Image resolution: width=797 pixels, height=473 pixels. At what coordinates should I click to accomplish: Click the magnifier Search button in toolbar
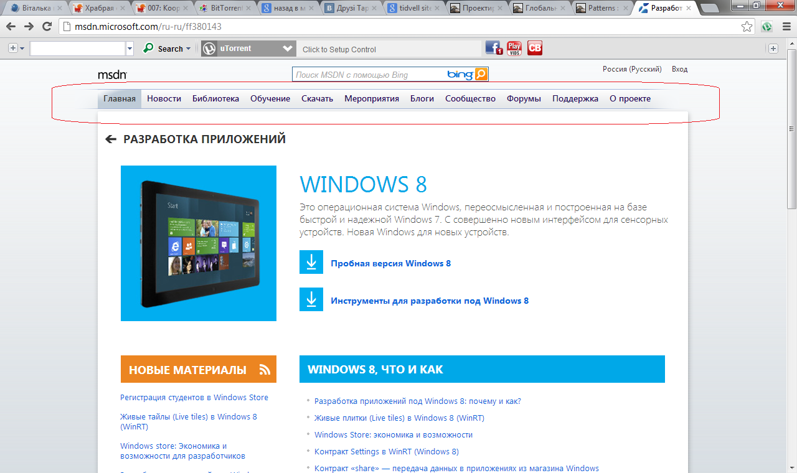163,49
